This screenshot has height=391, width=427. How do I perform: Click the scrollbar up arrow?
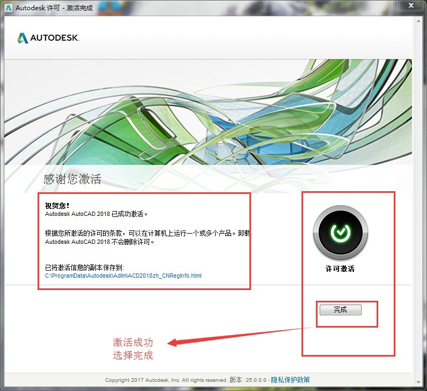(417, 21)
